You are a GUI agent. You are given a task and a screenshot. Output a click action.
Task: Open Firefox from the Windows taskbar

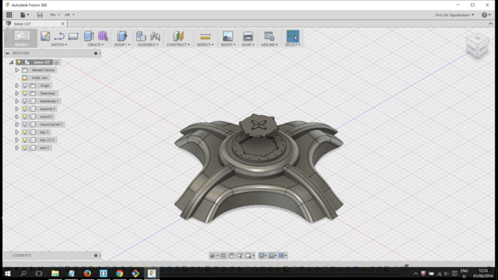coord(87,273)
